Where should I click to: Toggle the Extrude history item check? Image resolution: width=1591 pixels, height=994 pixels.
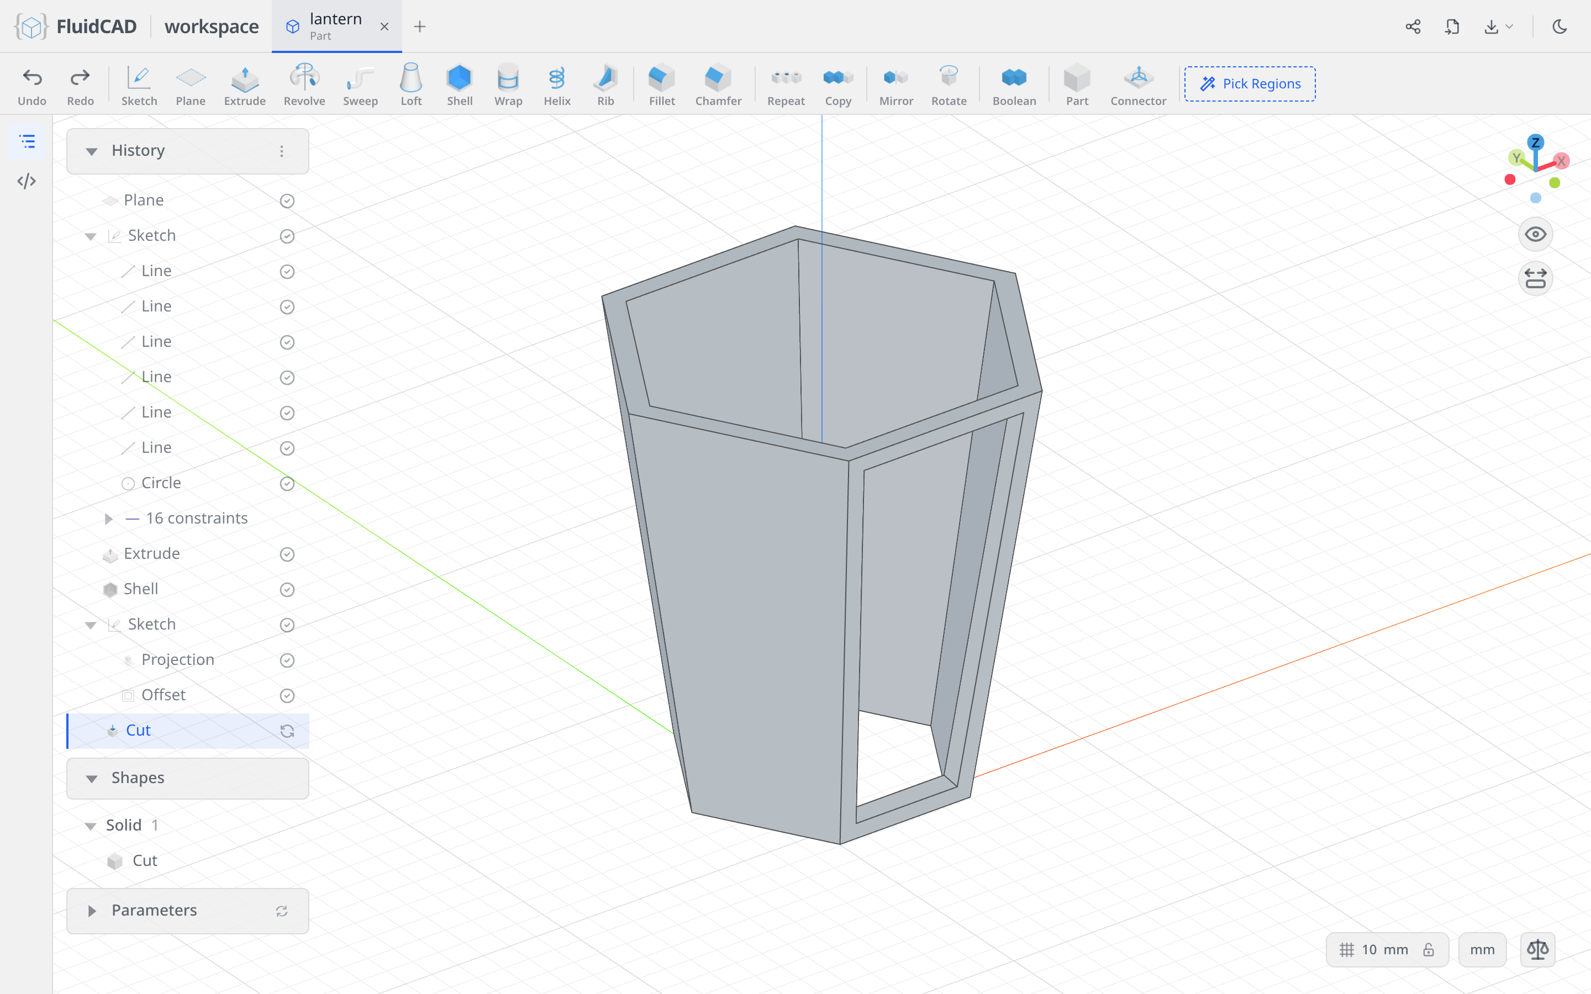click(x=287, y=554)
